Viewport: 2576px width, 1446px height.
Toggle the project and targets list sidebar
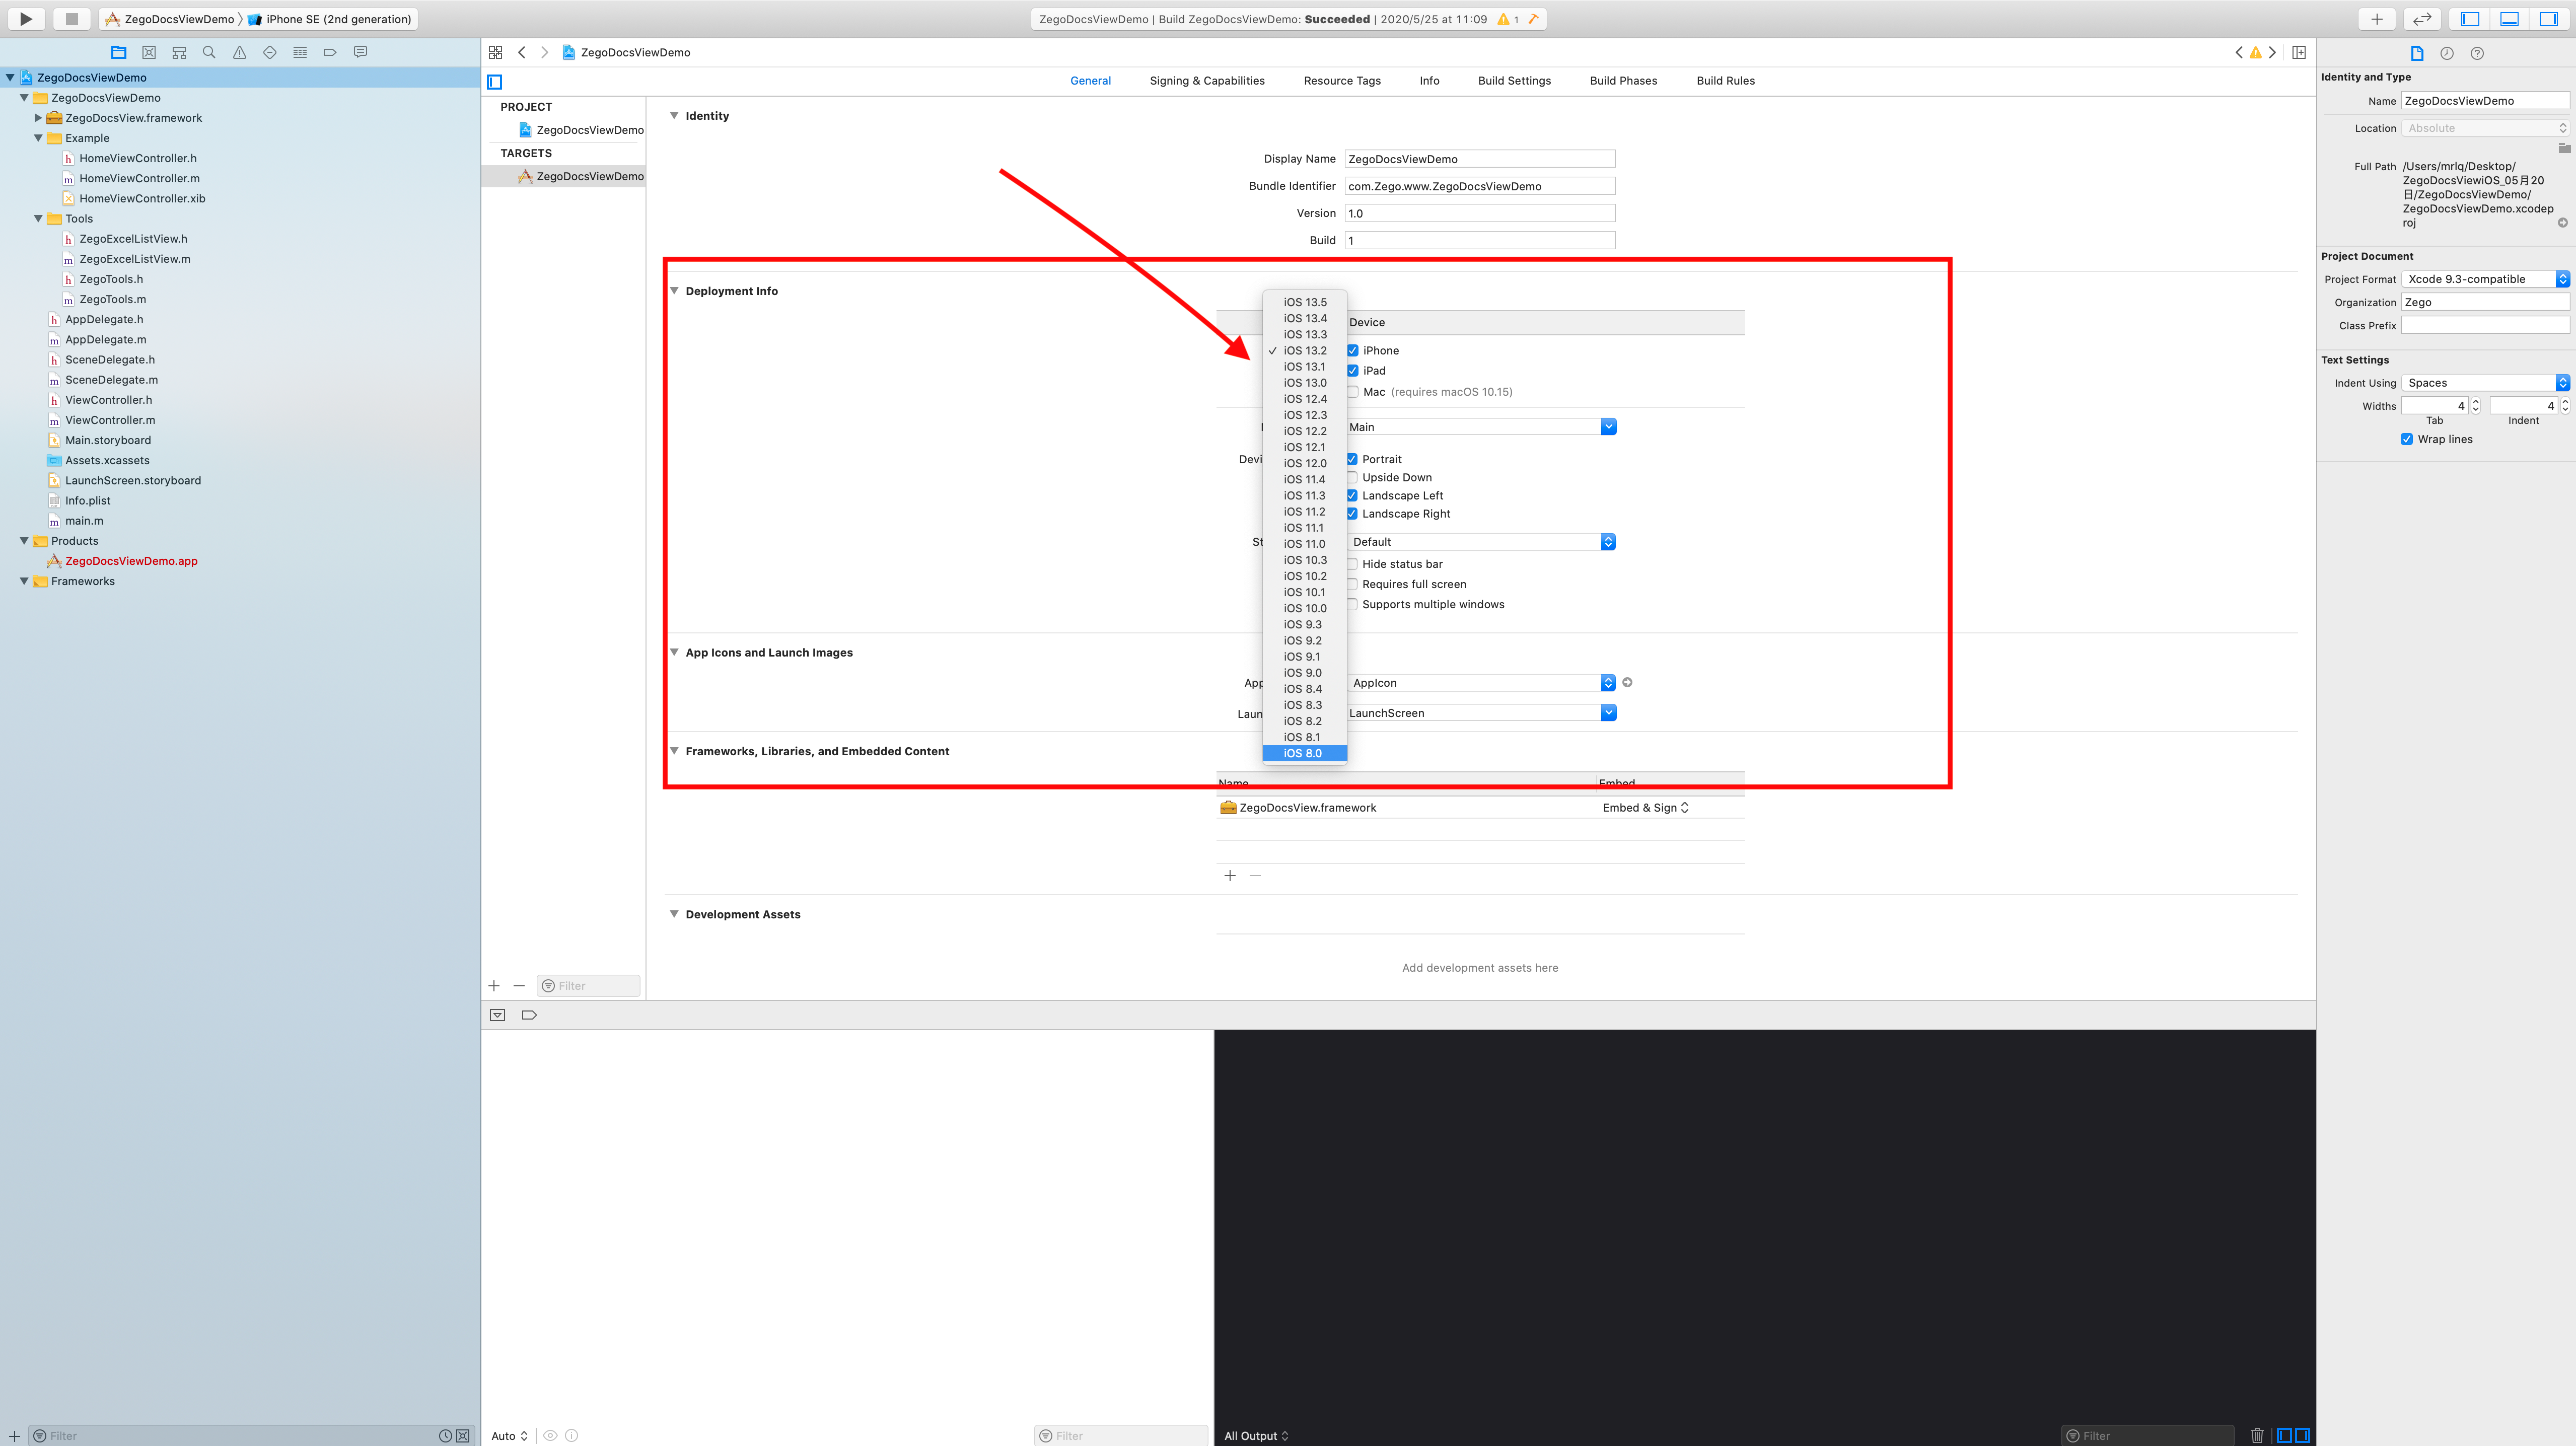pos(495,82)
